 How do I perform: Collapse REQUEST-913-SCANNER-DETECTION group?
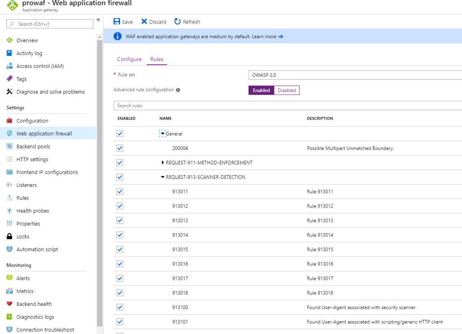pos(163,177)
